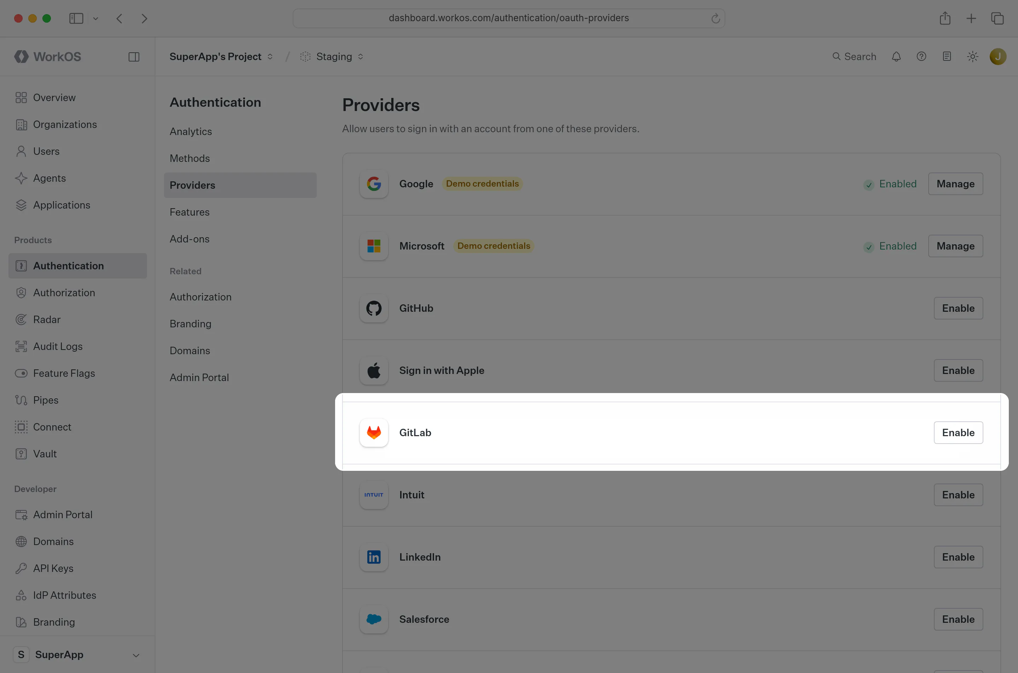
Task: Click the Google provider logo
Action: tap(374, 184)
